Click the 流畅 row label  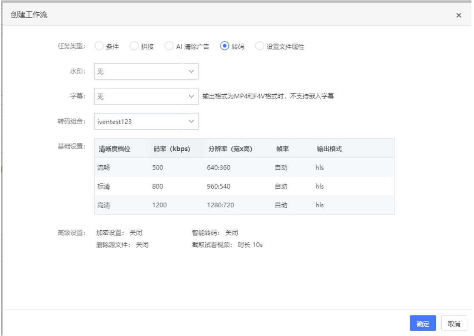pyautogui.click(x=104, y=168)
